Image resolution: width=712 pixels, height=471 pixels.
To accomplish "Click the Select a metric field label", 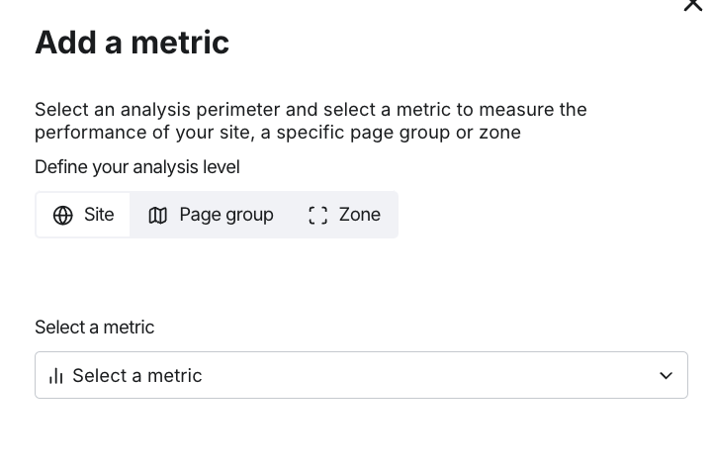I will coord(95,327).
